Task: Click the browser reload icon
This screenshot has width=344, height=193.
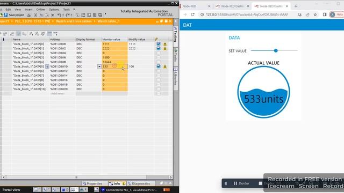Action: [x=192, y=14]
